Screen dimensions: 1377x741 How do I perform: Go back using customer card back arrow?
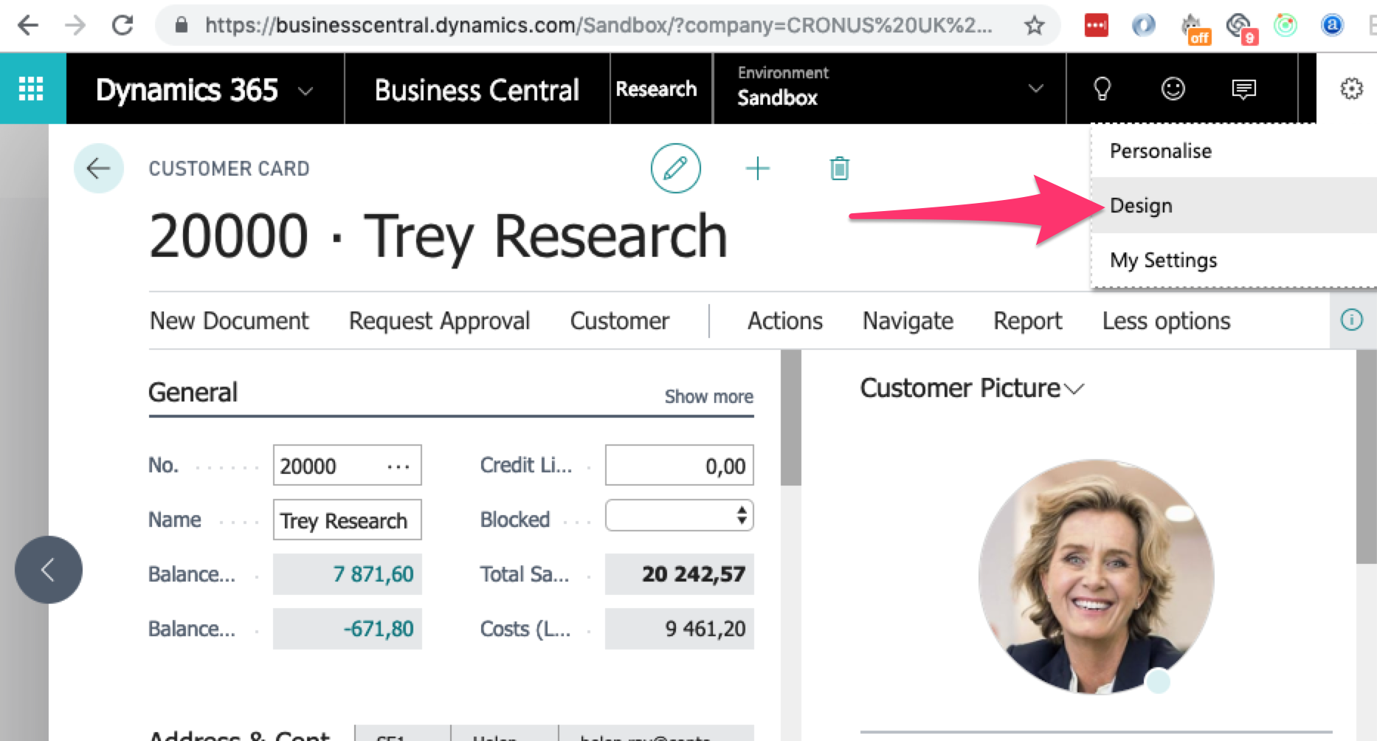pyautogui.click(x=98, y=168)
